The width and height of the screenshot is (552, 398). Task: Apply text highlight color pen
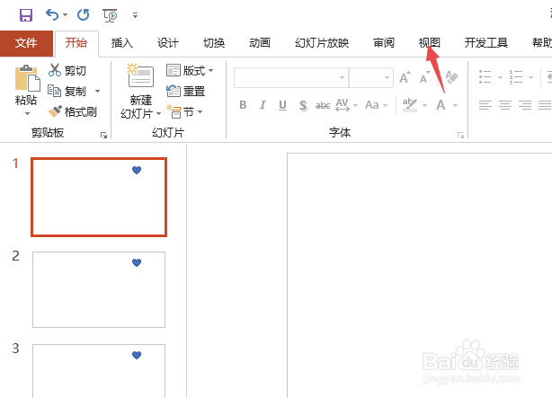tap(410, 105)
